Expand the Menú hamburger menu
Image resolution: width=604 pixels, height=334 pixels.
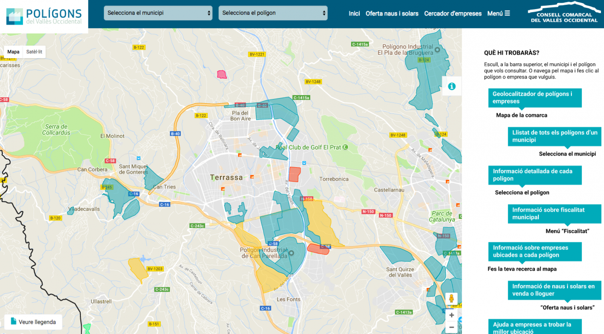(x=498, y=14)
